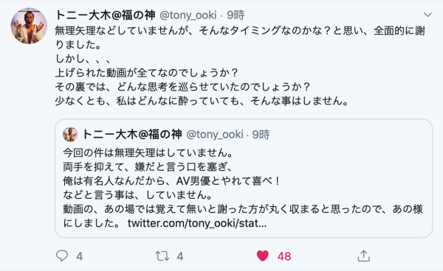Click the like count 48

(284, 256)
